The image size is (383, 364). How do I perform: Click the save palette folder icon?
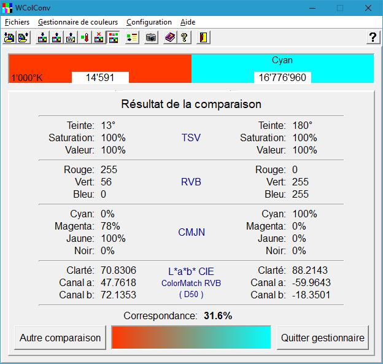[23, 37]
